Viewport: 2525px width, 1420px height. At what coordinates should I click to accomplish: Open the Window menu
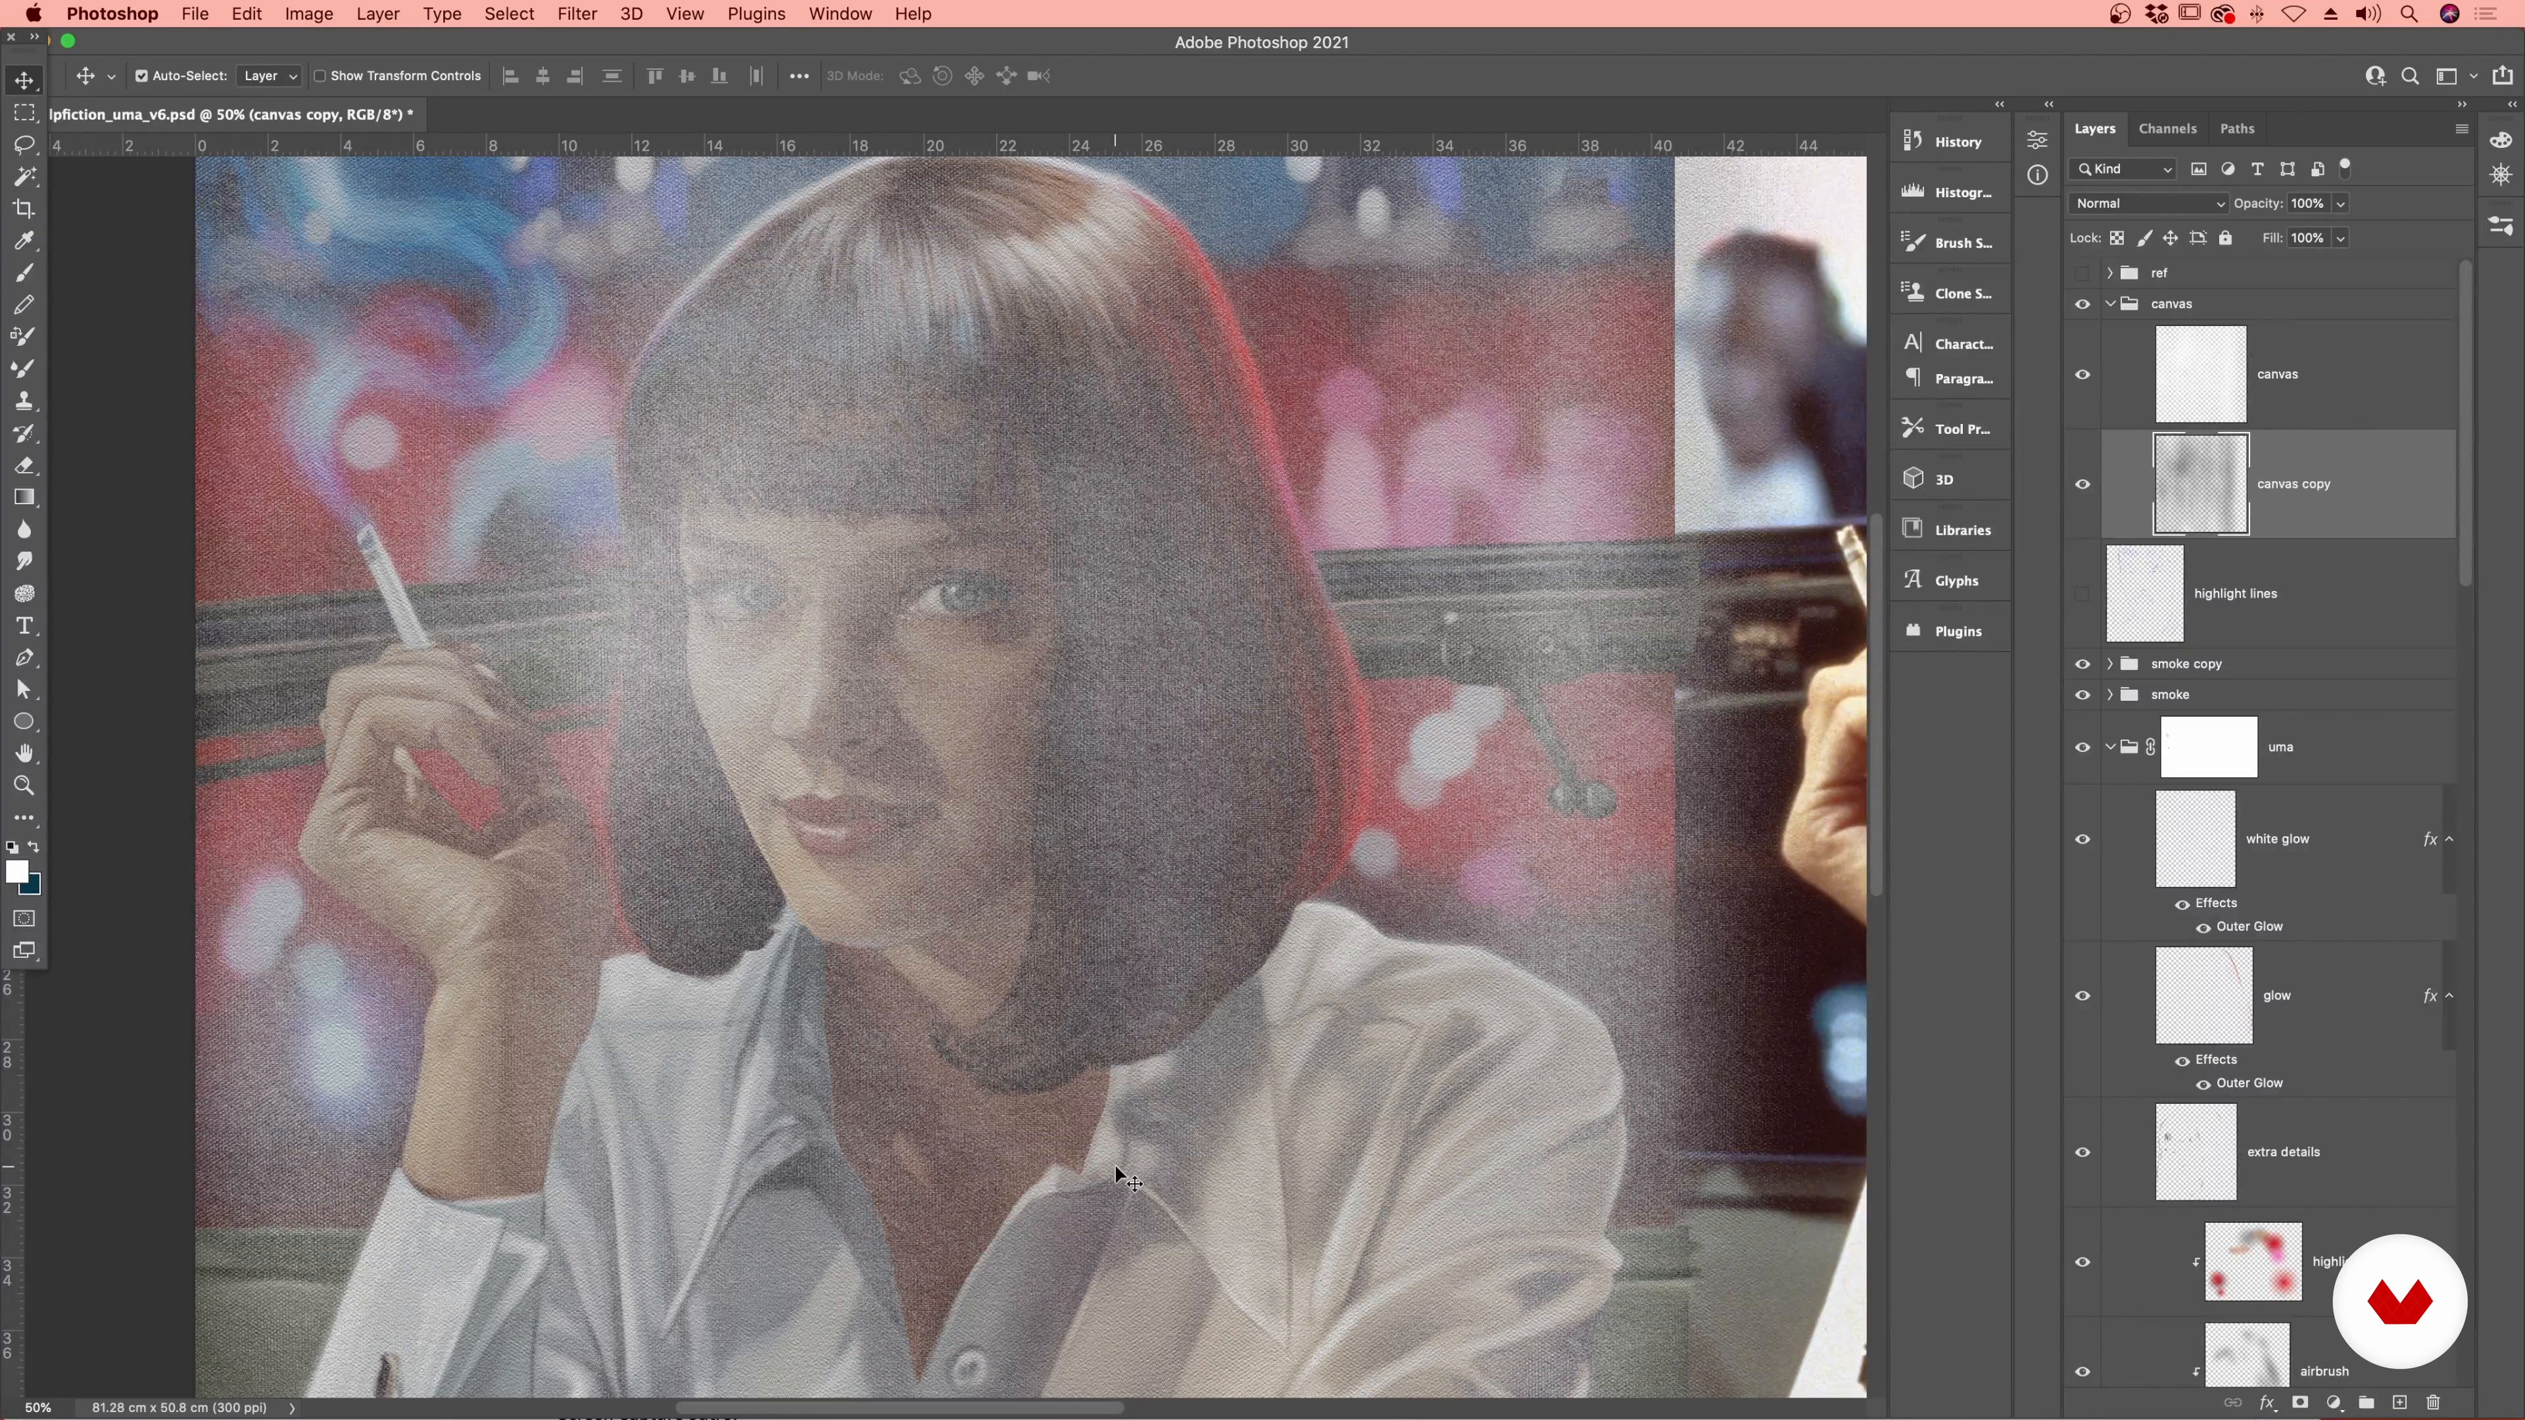pyautogui.click(x=840, y=14)
